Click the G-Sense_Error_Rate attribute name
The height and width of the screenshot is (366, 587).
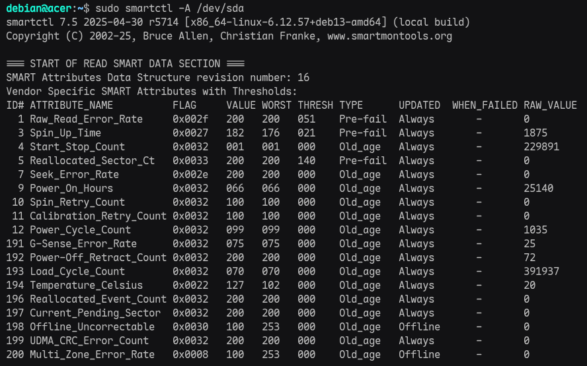click(x=83, y=244)
